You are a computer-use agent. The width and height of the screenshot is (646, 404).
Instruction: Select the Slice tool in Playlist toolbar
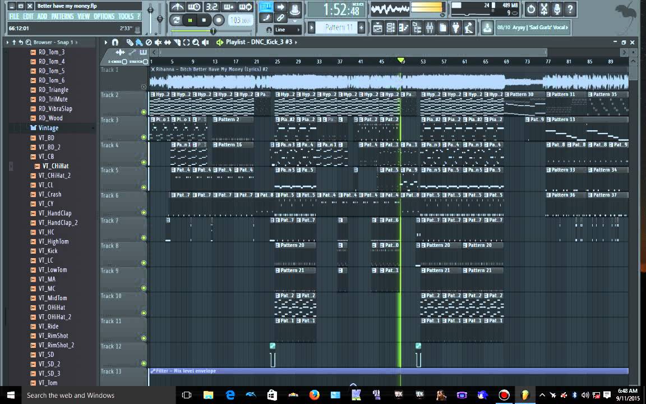177,42
